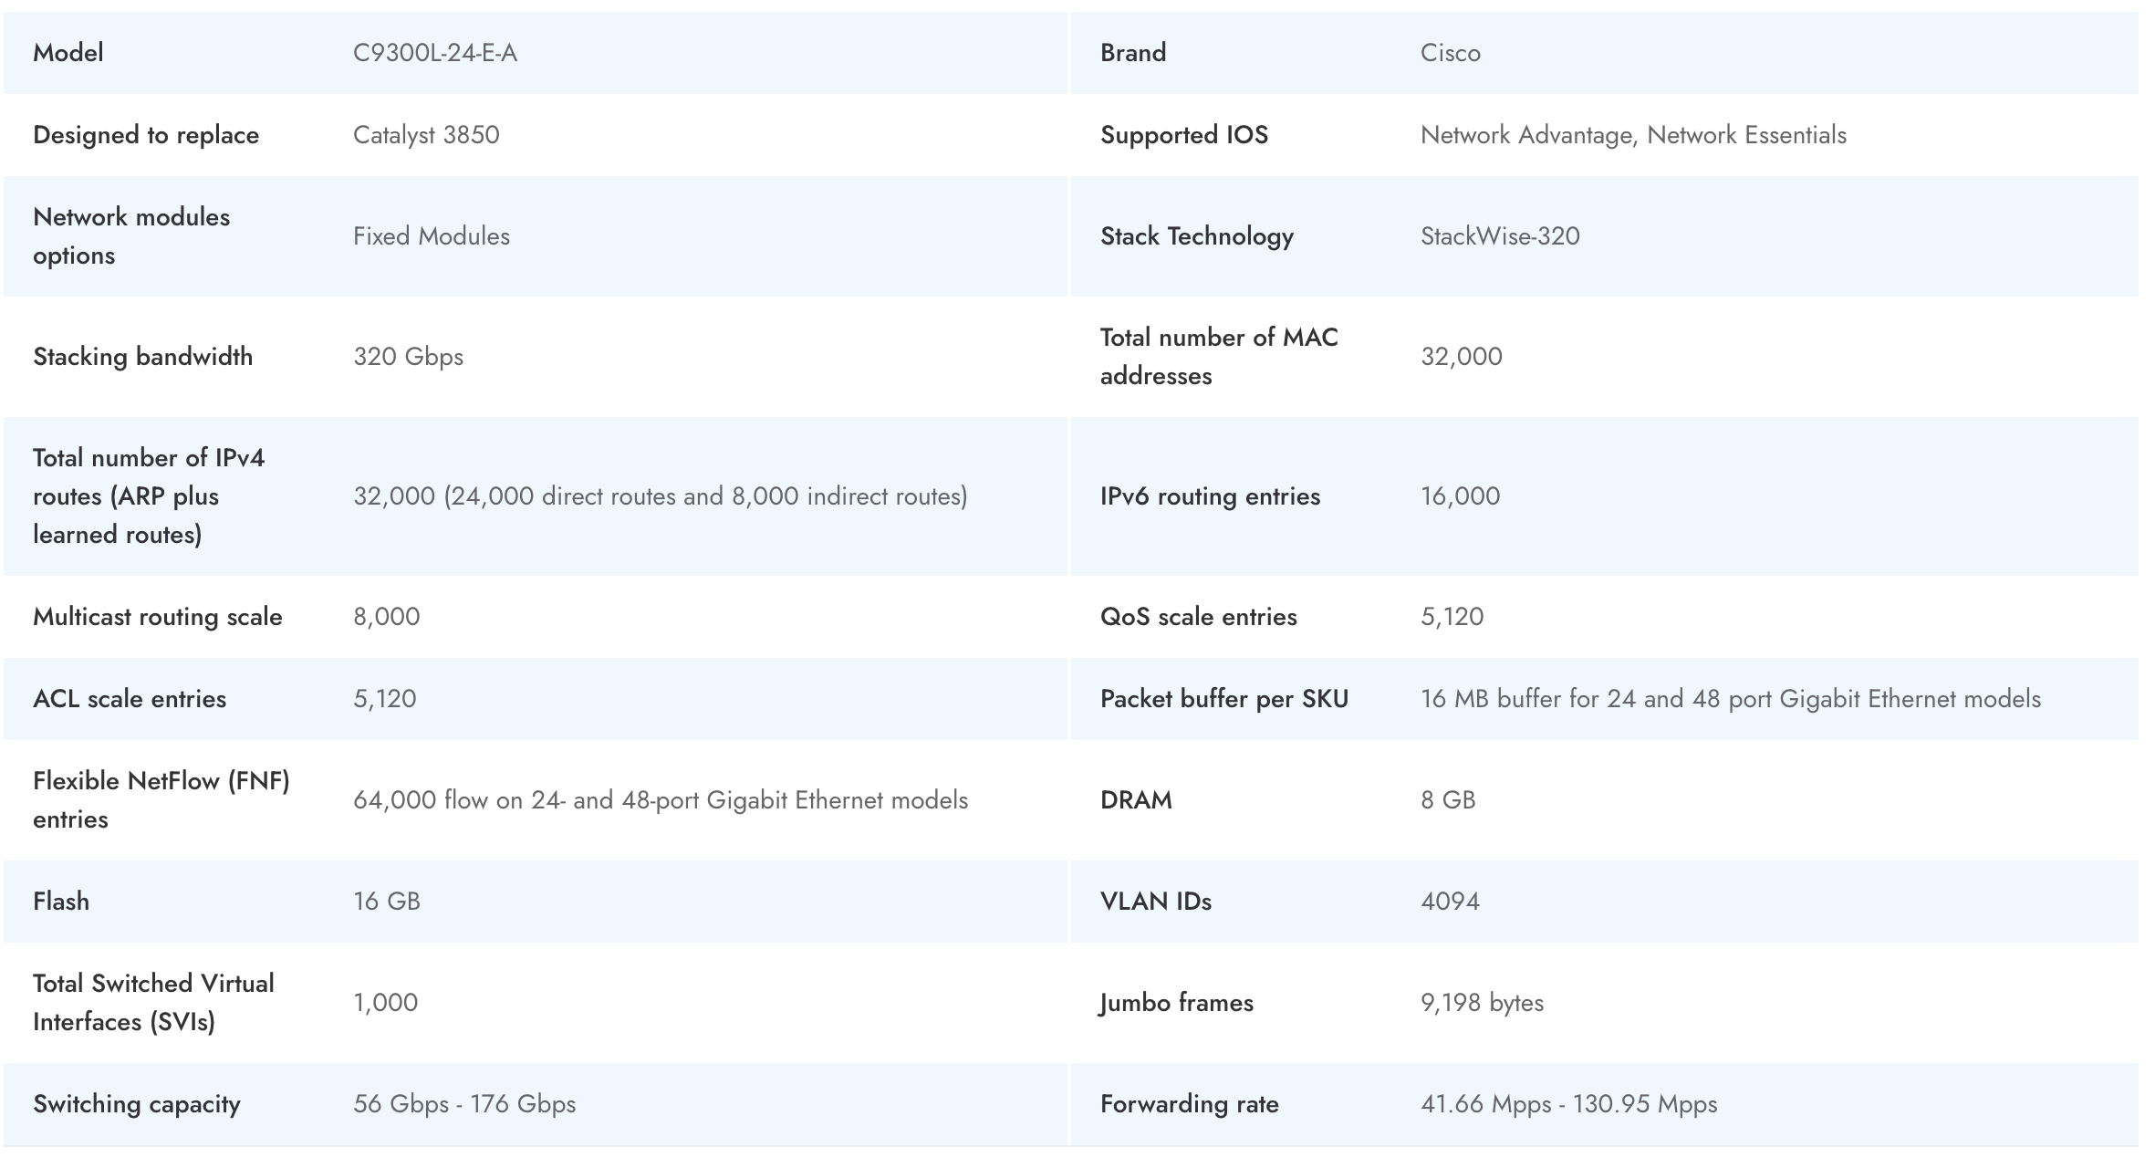
Task: Click the 'Packet buffer per SKU' value text
Action: coord(1730,699)
